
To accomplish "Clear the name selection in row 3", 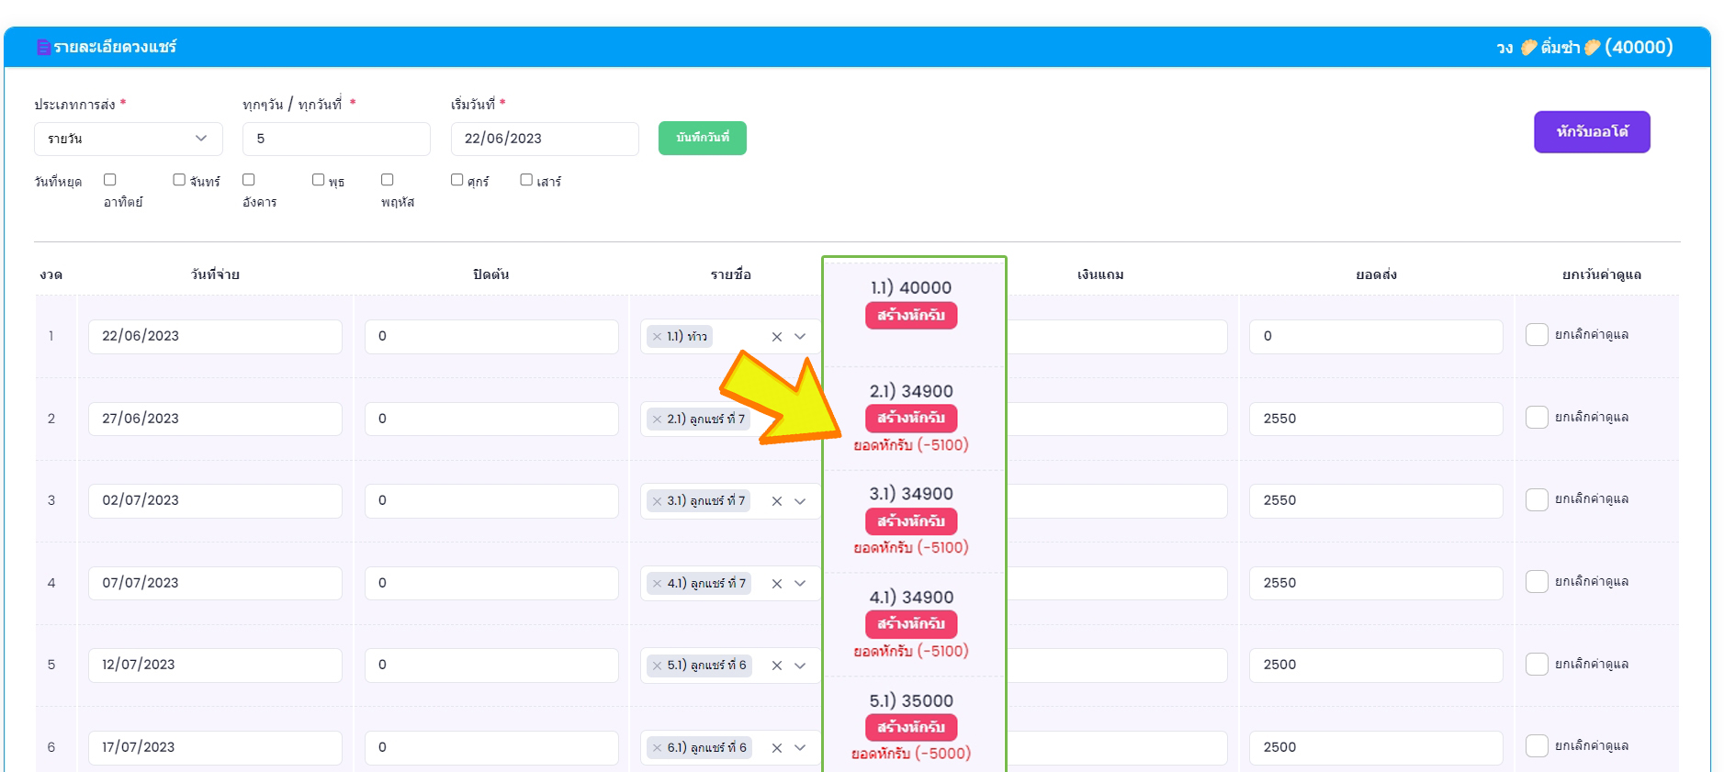I will coord(777,501).
